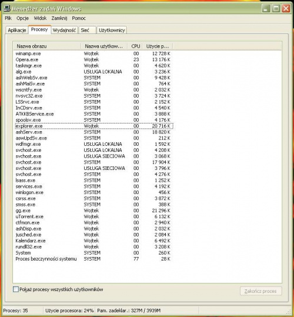Open the Sieć tab
The image size is (294, 317).
click(x=87, y=30)
